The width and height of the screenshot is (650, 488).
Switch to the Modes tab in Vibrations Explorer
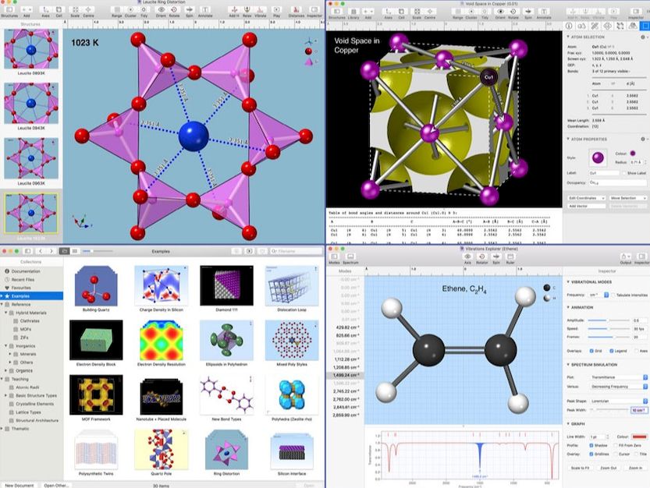pyautogui.click(x=334, y=255)
